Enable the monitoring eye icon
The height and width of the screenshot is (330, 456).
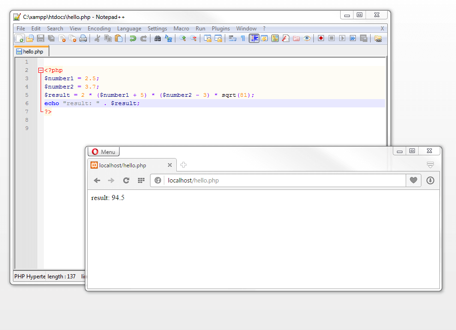tap(306, 38)
